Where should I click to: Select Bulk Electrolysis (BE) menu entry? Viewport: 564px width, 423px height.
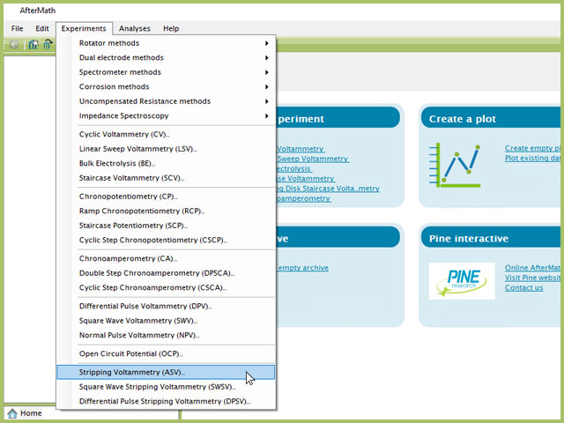click(x=166, y=163)
